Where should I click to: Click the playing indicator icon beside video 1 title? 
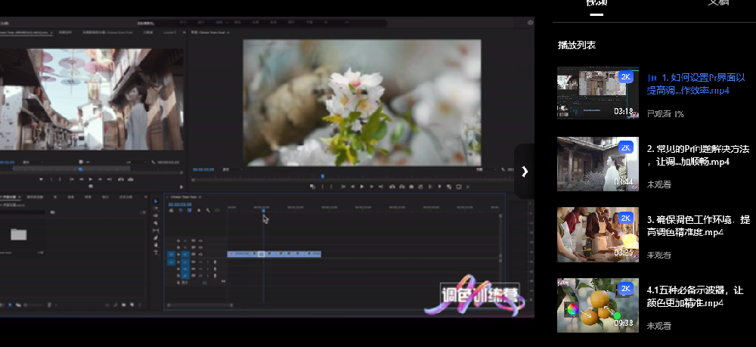coord(652,78)
